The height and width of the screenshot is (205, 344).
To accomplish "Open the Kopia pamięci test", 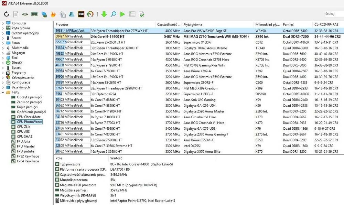I will tap(27, 107).
